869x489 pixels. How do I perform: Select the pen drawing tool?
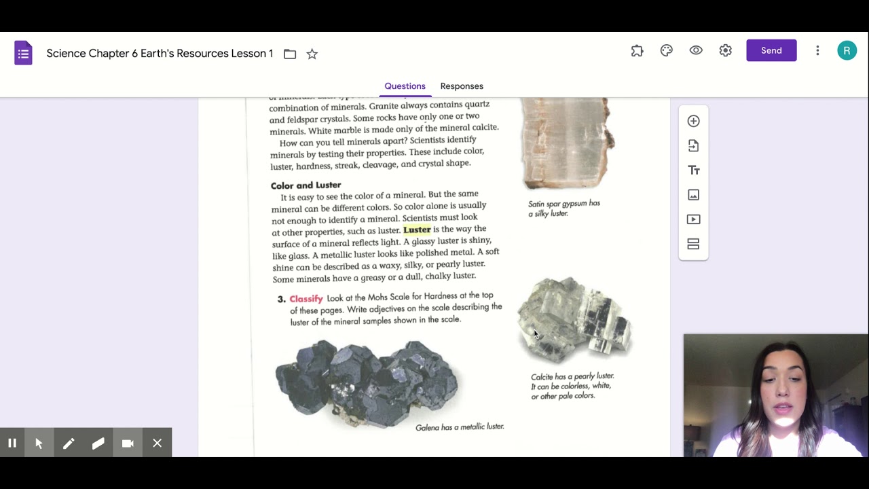pyautogui.click(x=69, y=443)
